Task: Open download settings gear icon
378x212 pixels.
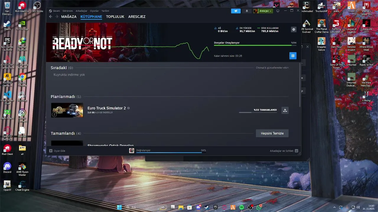Action: pyautogui.click(x=294, y=29)
